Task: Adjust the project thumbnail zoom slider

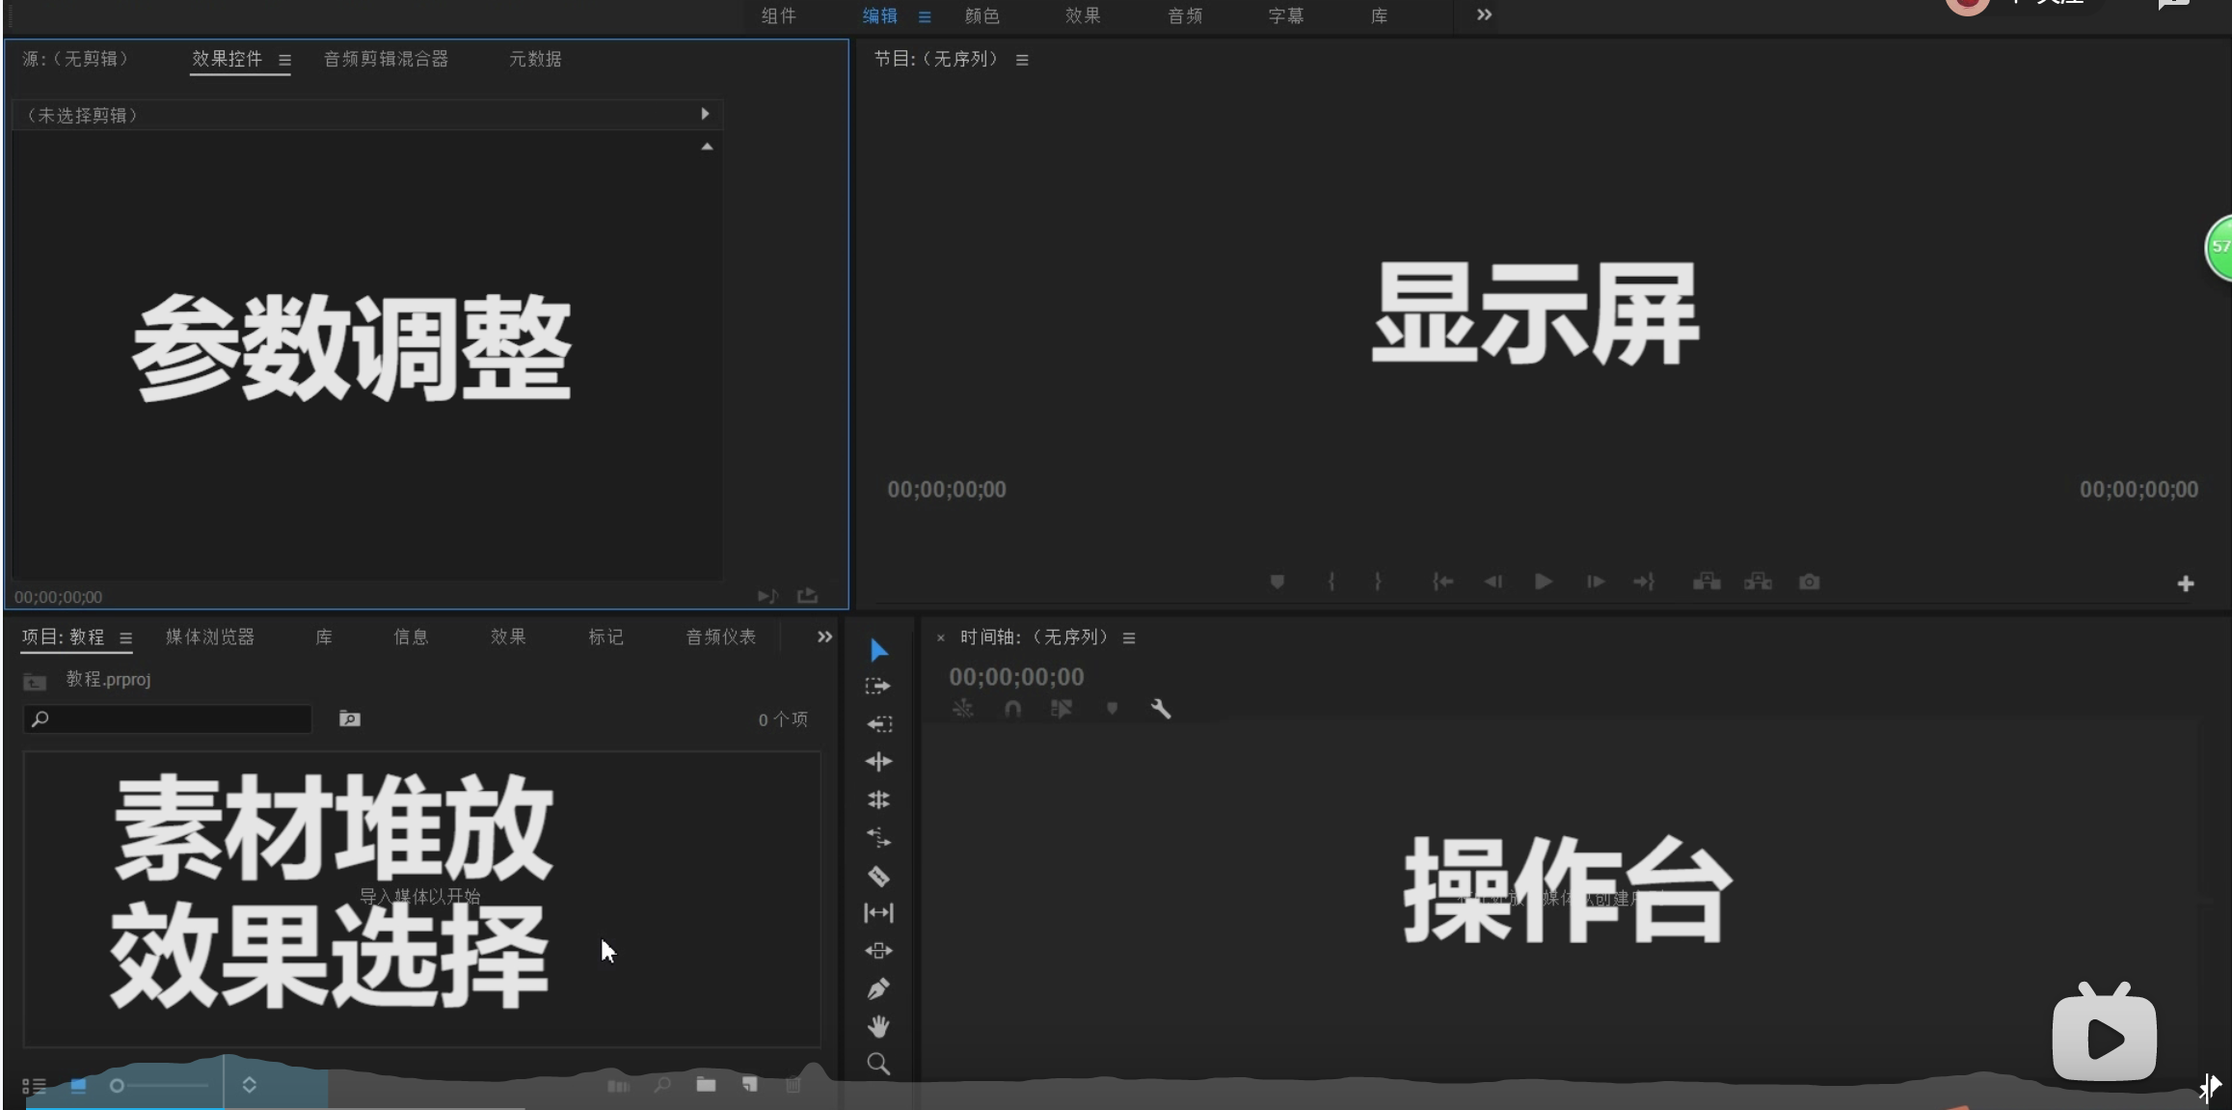Action: pos(118,1086)
